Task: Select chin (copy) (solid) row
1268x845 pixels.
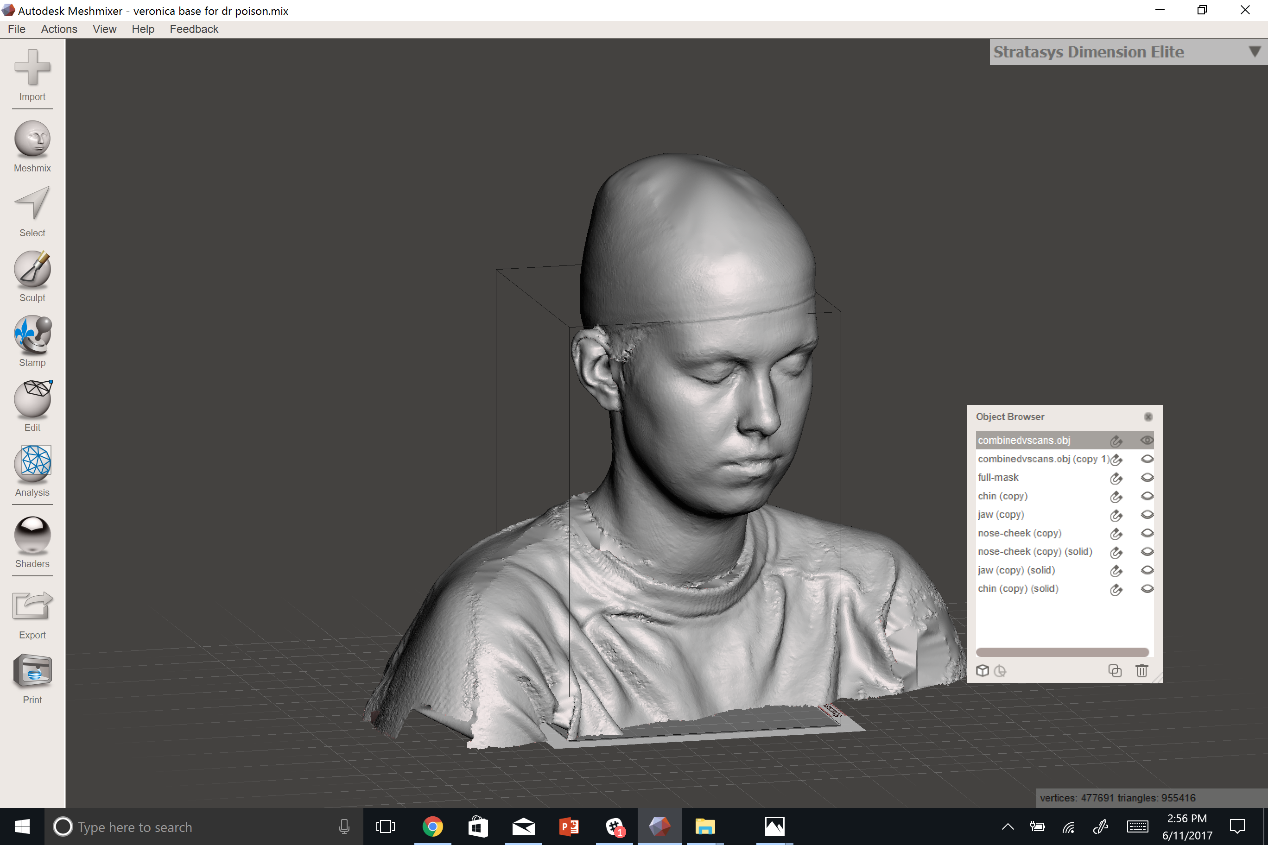Action: (x=1065, y=588)
